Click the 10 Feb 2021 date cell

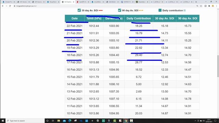75,113
